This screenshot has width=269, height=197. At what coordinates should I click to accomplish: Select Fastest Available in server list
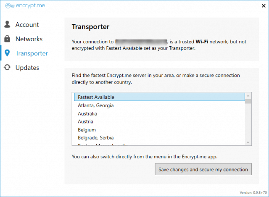(x=160, y=97)
